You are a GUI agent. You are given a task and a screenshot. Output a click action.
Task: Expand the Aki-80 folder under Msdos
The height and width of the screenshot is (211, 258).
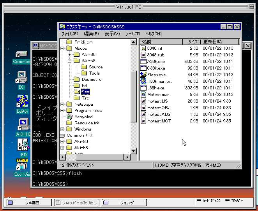[x=70, y=54]
